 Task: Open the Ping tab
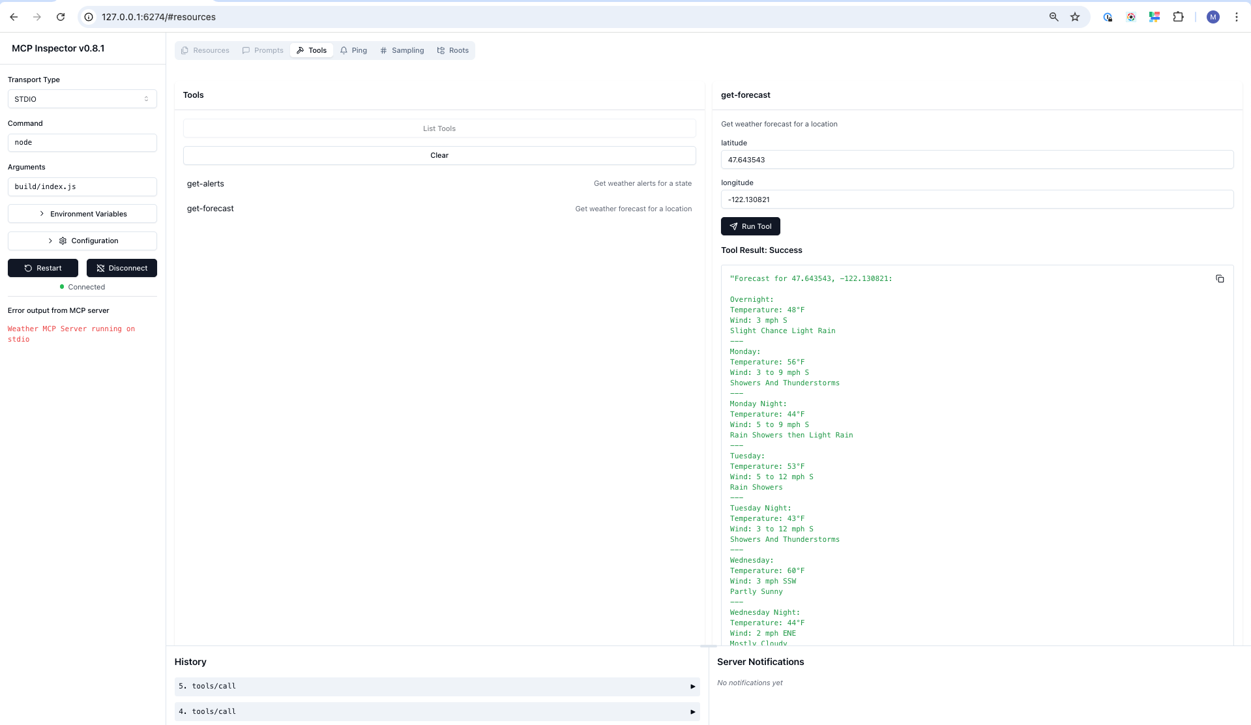click(x=353, y=50)
